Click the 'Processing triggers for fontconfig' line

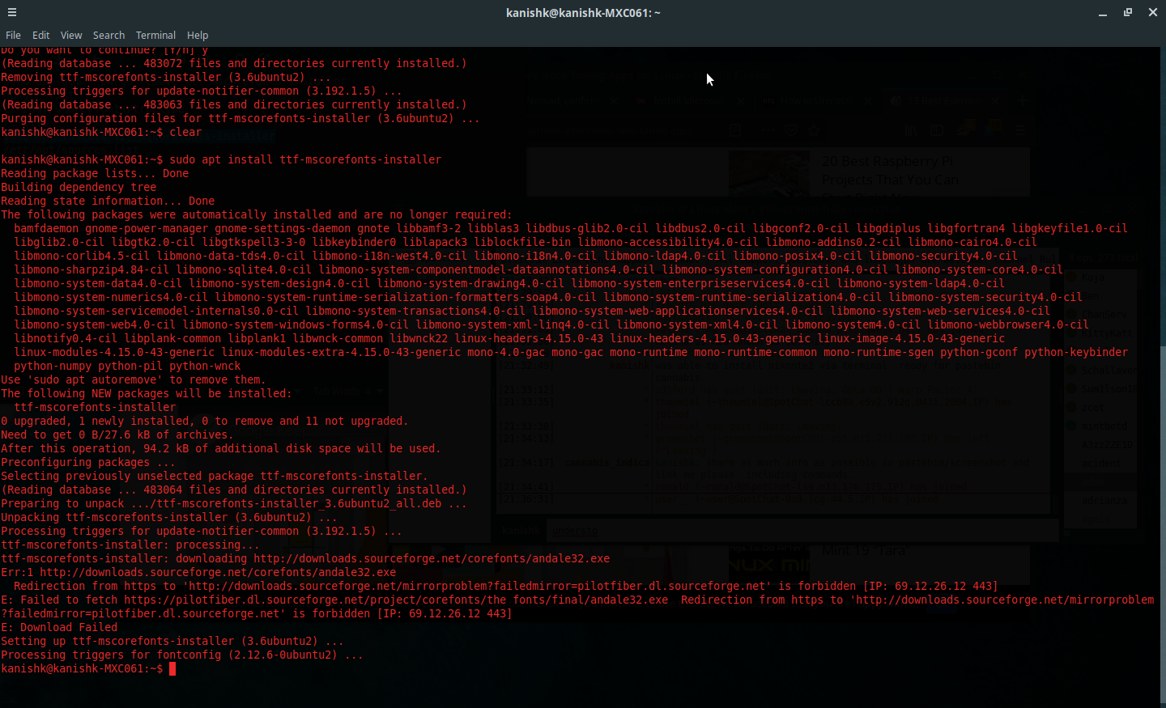pos(182,655)
